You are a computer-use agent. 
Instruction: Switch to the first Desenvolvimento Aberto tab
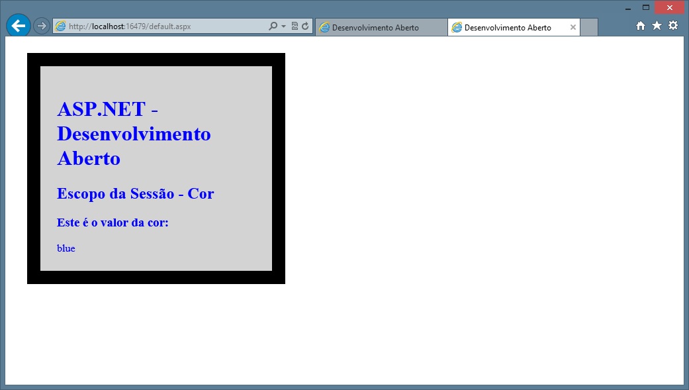[x=375, y=28]
